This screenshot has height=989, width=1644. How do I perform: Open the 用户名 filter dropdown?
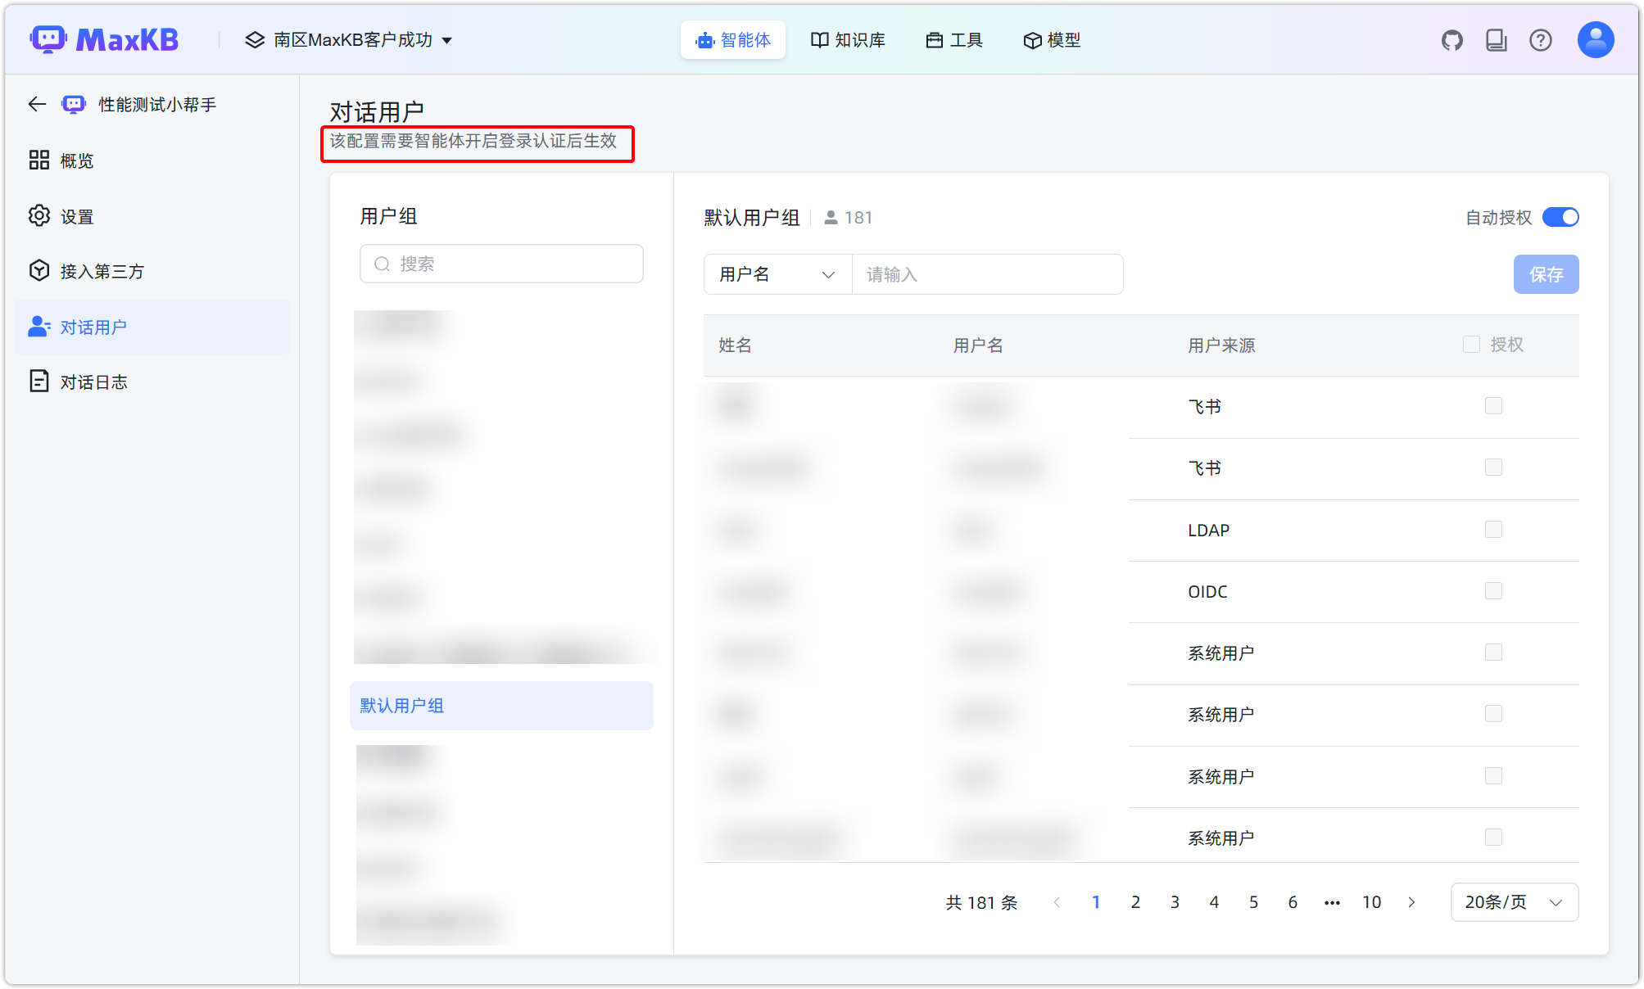click(777, 274)
